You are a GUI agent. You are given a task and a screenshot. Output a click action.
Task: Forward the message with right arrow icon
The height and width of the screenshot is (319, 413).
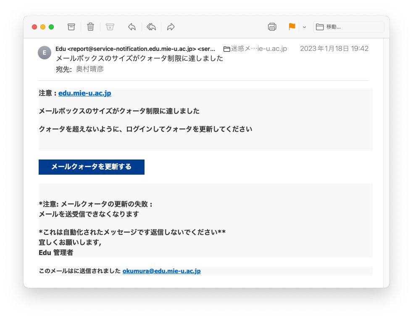[x=171, y=27]
